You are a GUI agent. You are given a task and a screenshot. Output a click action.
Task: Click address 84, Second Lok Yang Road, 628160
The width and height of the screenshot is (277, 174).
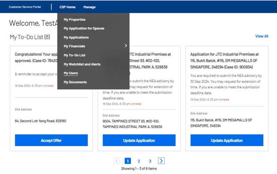40,121
